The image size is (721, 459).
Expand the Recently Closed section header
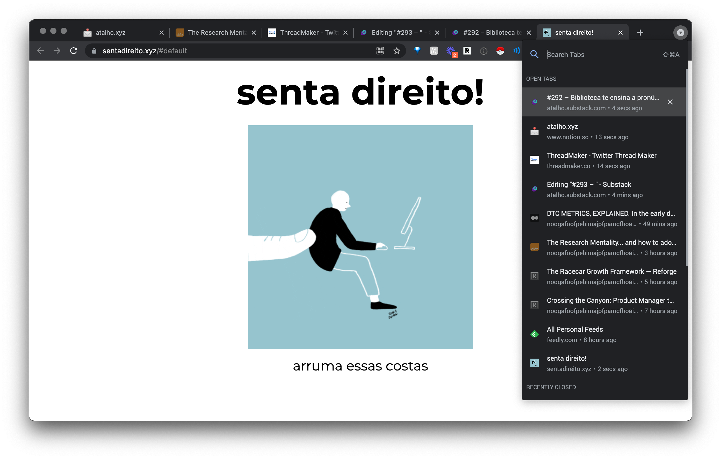tap(551, 387)
